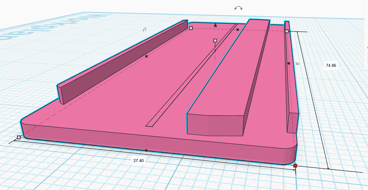
Task: Click the 74.86 length dimension value
Action: click(x=331, y=65)
